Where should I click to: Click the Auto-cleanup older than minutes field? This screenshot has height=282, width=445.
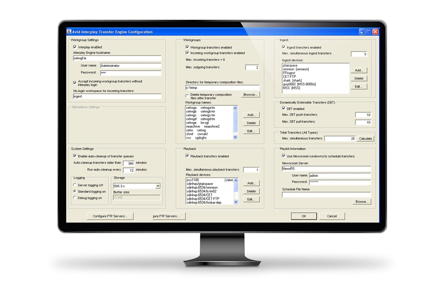point(129,163)
